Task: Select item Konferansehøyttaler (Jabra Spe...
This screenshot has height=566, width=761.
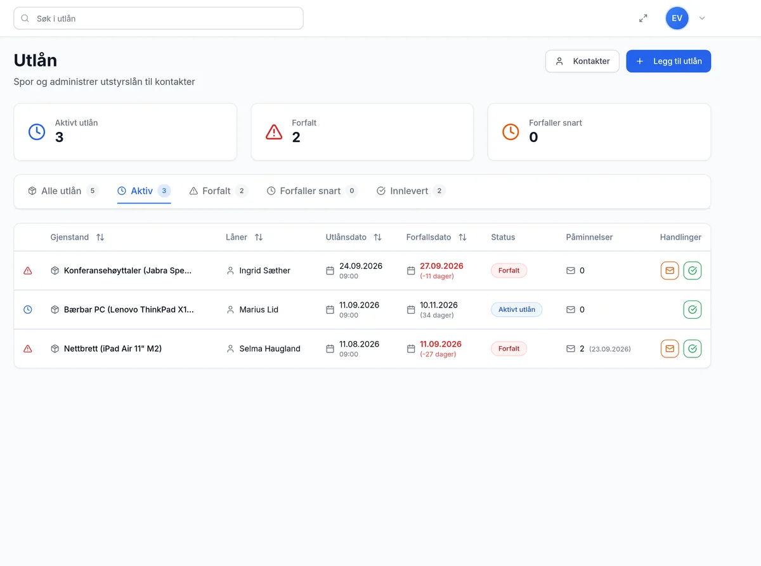Action: point(127,271)
